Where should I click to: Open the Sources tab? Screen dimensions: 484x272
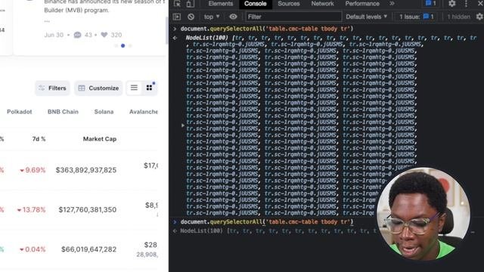pos(289,4)
